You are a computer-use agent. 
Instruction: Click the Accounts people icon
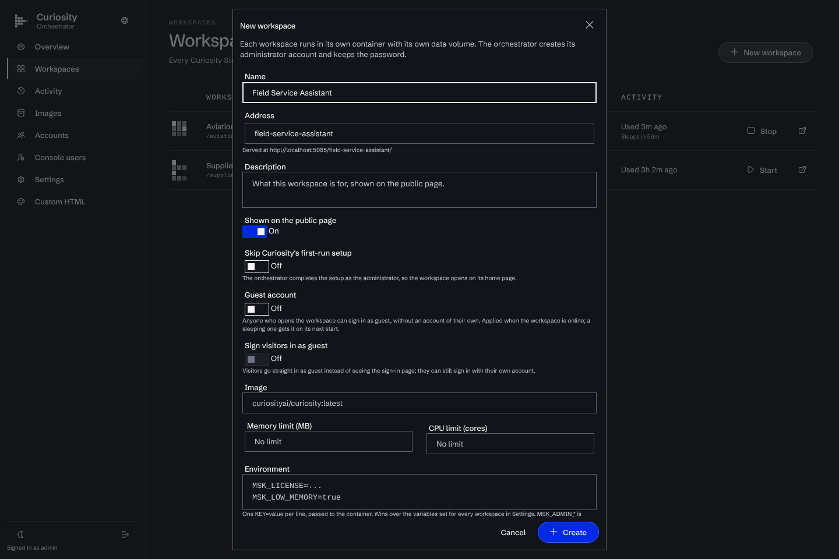21,135
